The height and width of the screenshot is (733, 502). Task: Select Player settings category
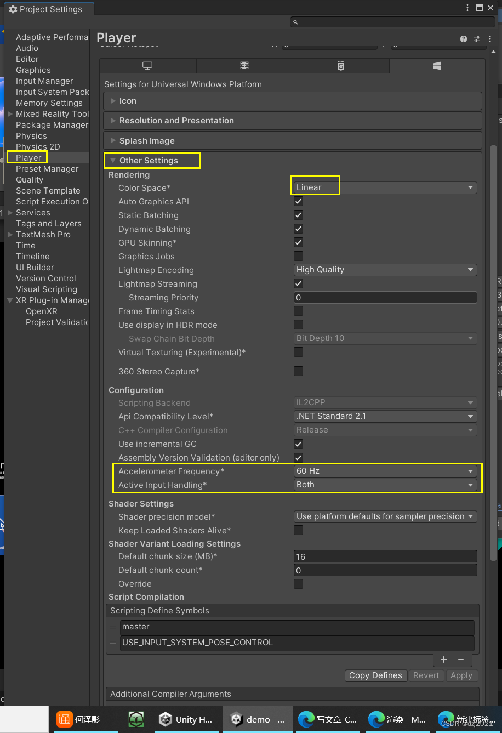(28, 158)
